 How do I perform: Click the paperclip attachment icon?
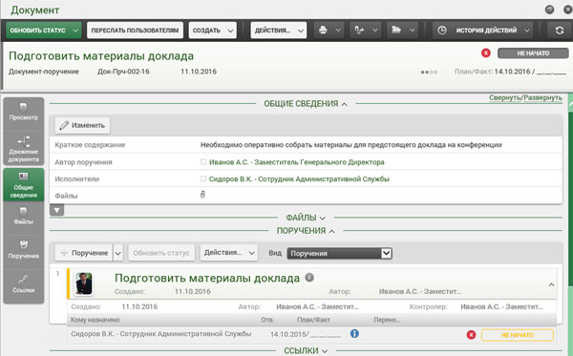202,195
